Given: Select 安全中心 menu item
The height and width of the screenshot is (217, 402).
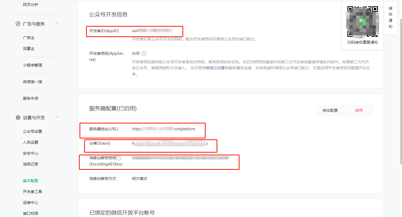Looking at the screenshot, I should (x=31, y=153).
